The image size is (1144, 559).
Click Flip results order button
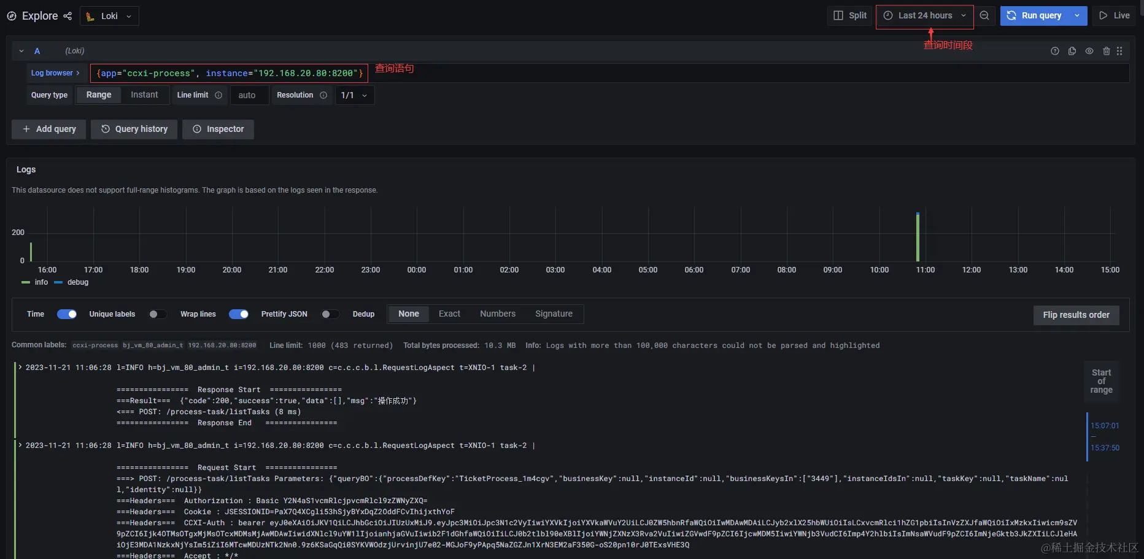tap(1076, 315)
